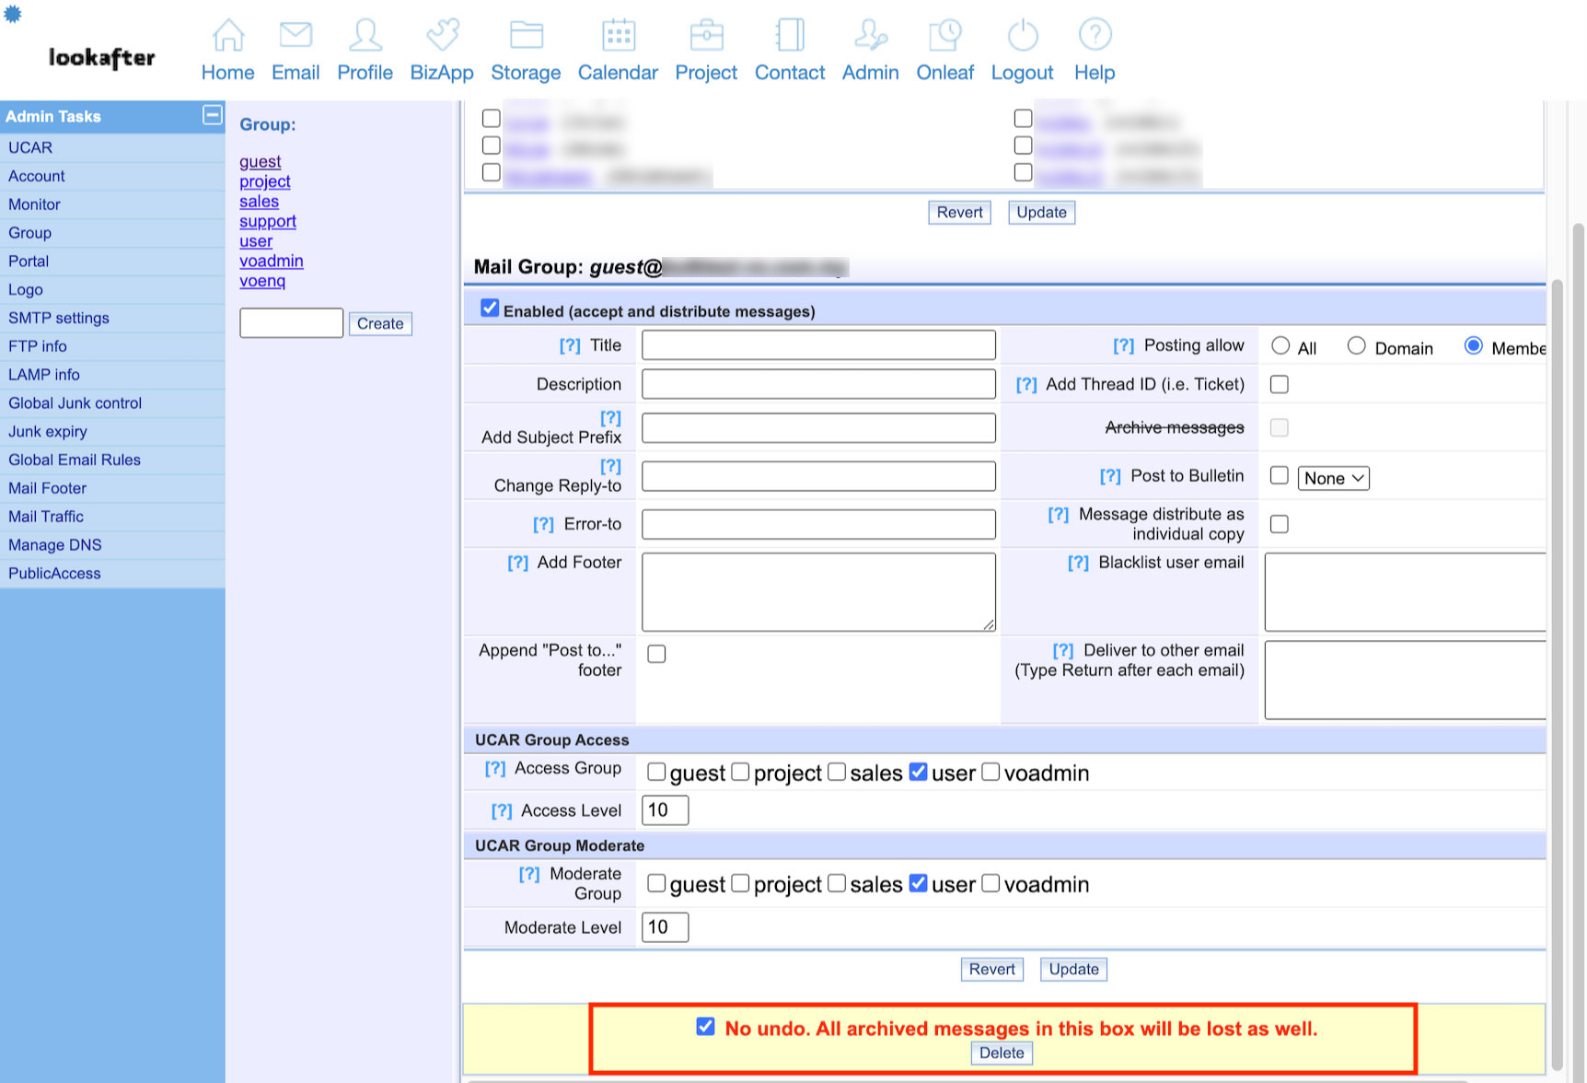The height and width of the screenshot is (1083, 1587).
Task: Enable the Add Thread ID checkbox
Action: (1280, 385)
